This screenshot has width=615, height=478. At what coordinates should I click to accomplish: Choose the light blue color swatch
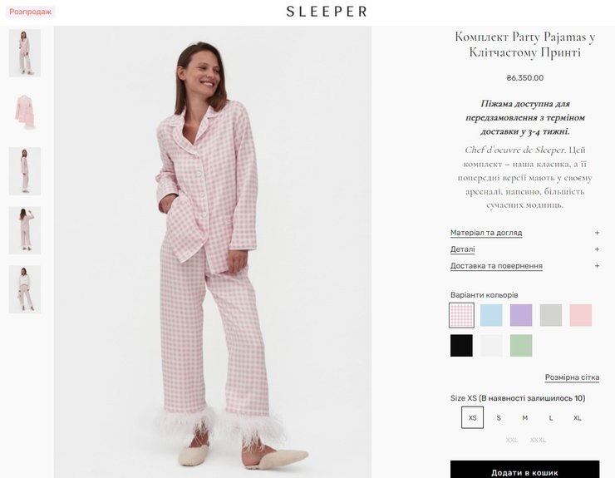[x=491, y=315]
